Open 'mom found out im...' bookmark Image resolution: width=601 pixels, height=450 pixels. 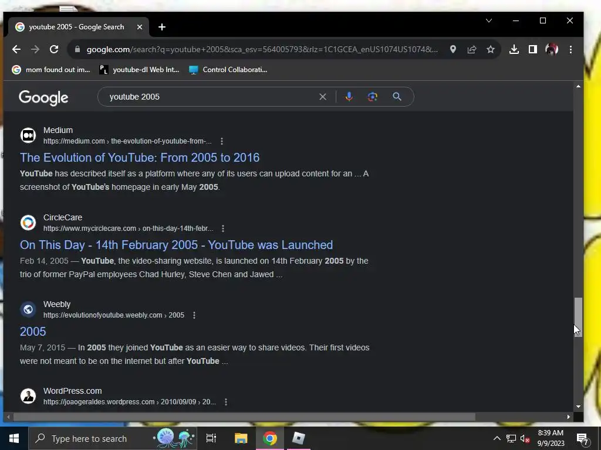point(51,70)
